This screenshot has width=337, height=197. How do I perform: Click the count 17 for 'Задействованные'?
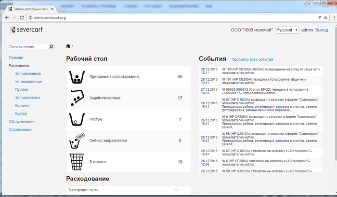click(180, 98)
